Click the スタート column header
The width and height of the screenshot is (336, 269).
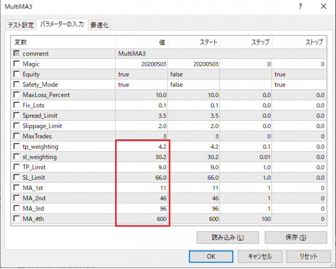tap(194, 42)
